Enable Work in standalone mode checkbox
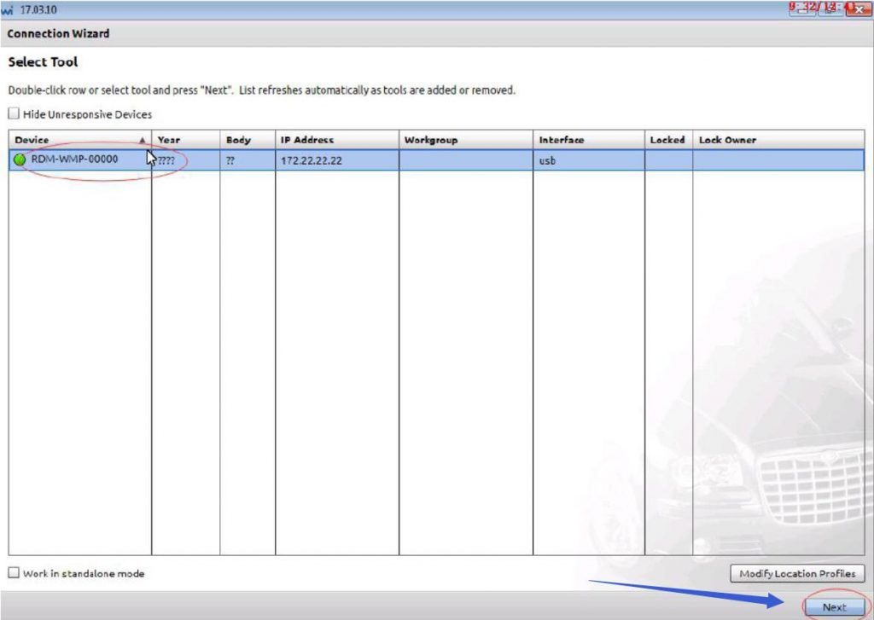Image resolution: width=874 pixels, height=620 pixels. point(14,572)
